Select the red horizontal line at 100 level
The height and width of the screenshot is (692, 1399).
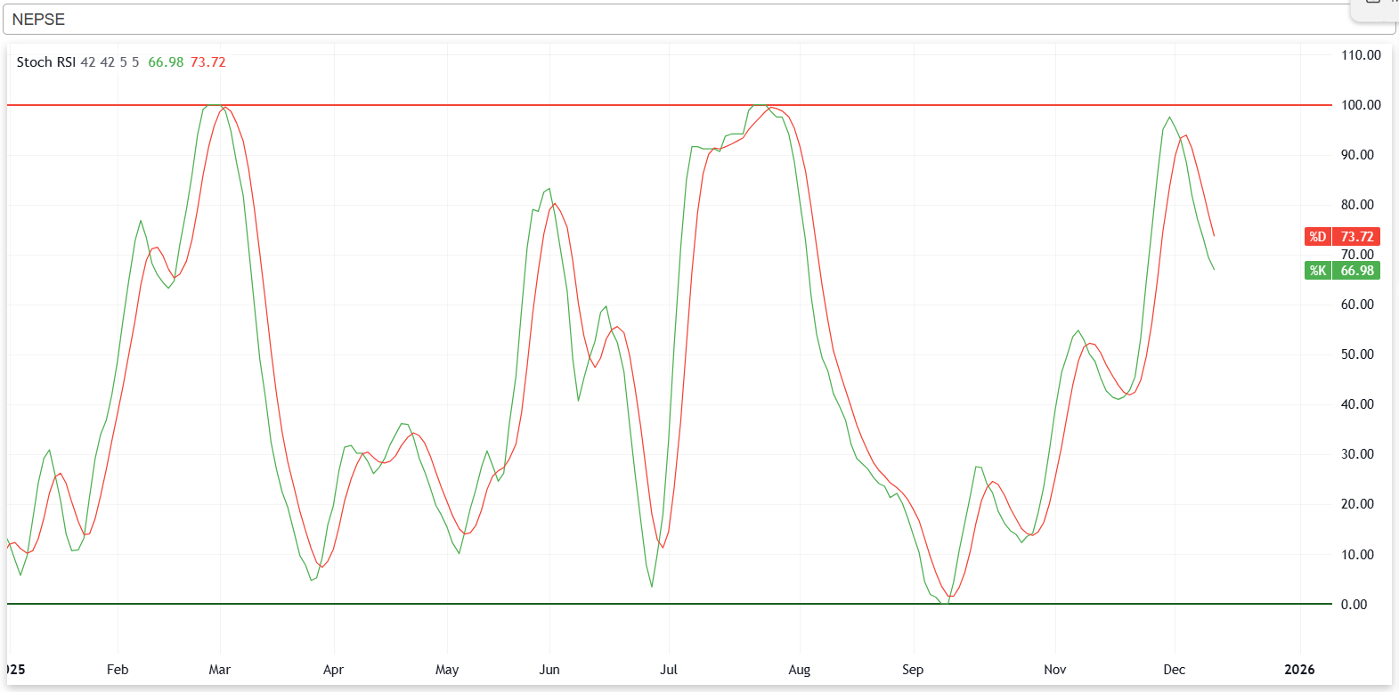pyautogui.click(x=534, y=105)
